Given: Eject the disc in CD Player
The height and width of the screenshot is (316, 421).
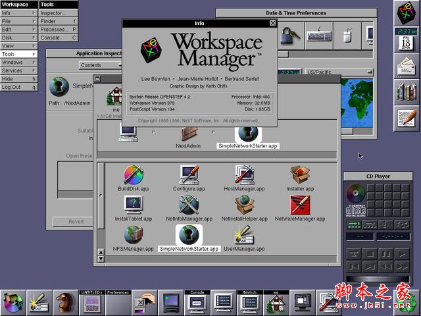Looking at the screenshot, I should click(x=354, y=253).
